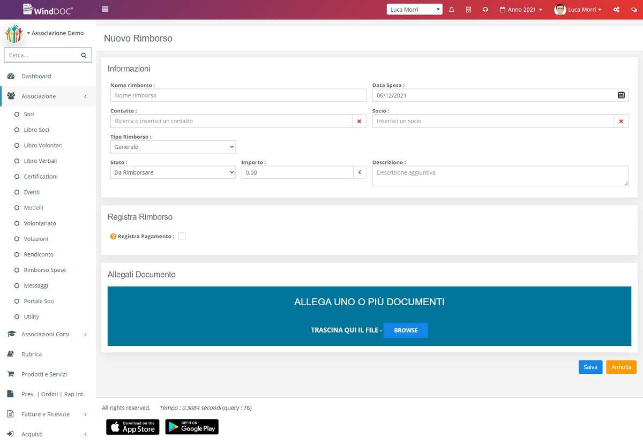The width and height of the screenshot is (643, 445).
Task: Open the Luca Morri user select dropdown
Action: [x=415, y=10]
